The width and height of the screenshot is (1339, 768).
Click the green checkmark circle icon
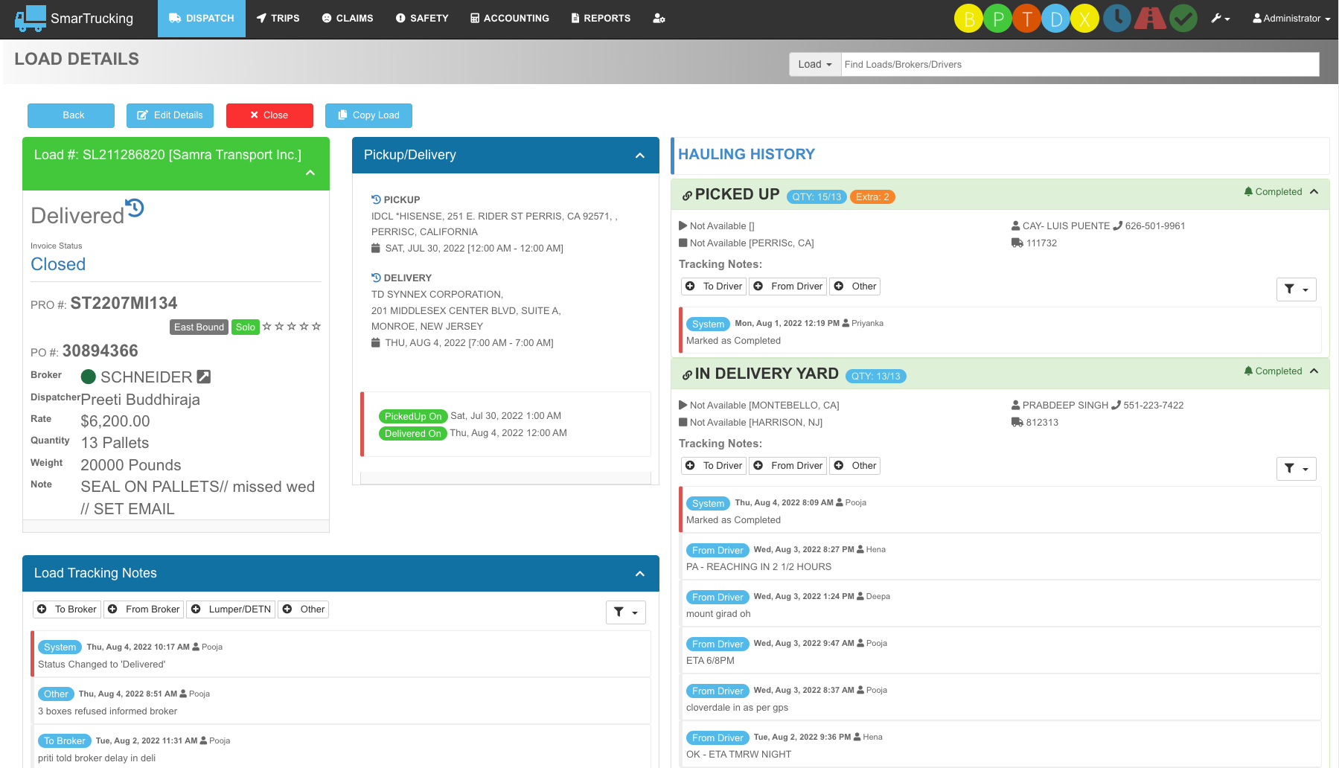(x=1183, y=19)
